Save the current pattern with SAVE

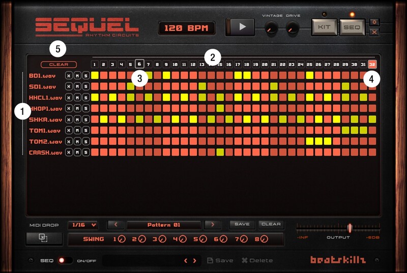[x=242, y=224]
